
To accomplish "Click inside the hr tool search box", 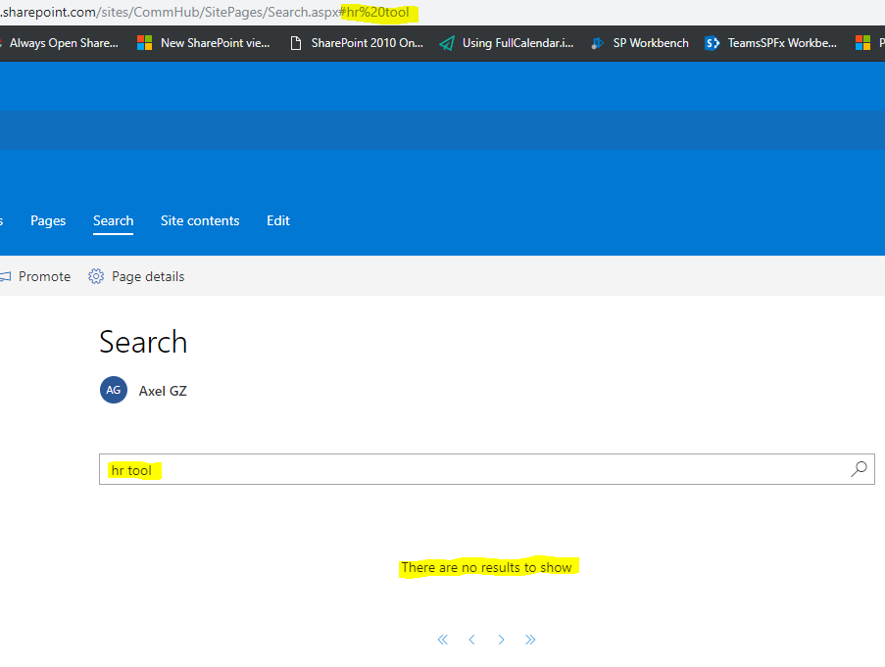I will [294, 469].
